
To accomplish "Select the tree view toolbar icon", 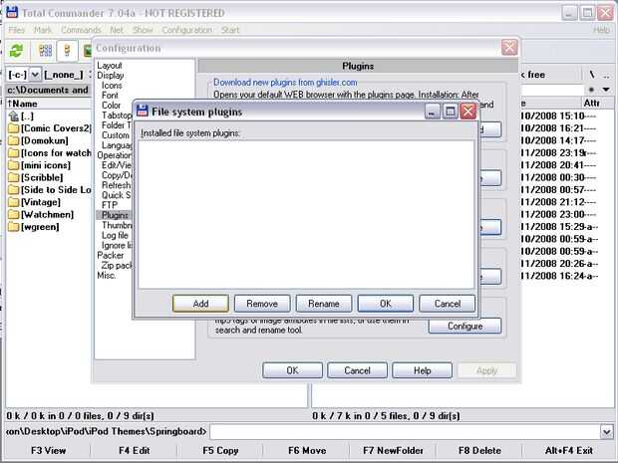I will click(67, 51).
